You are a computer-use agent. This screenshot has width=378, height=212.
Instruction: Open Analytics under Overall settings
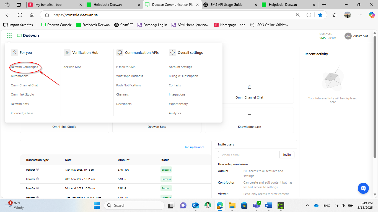[x=175, y=113]
